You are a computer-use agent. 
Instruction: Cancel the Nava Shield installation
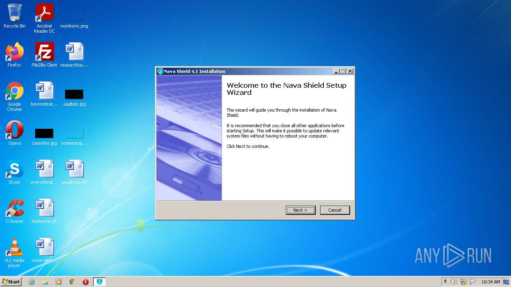(335, 210)
